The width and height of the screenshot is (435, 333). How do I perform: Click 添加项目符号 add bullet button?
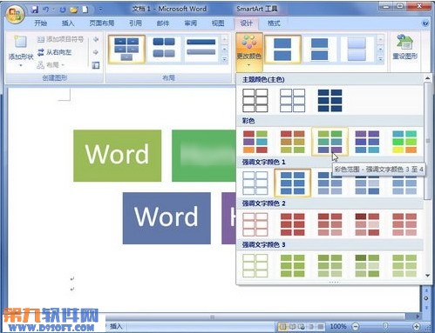pos(61,39)
